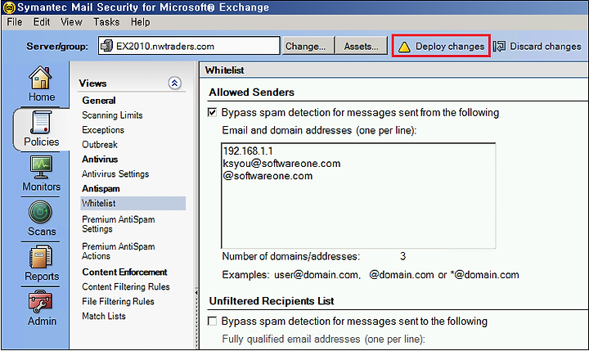Click the server icon beside EX2010.nwtraders.com
The height and width of the screenshot is (351, 589).
coord(106,46)
